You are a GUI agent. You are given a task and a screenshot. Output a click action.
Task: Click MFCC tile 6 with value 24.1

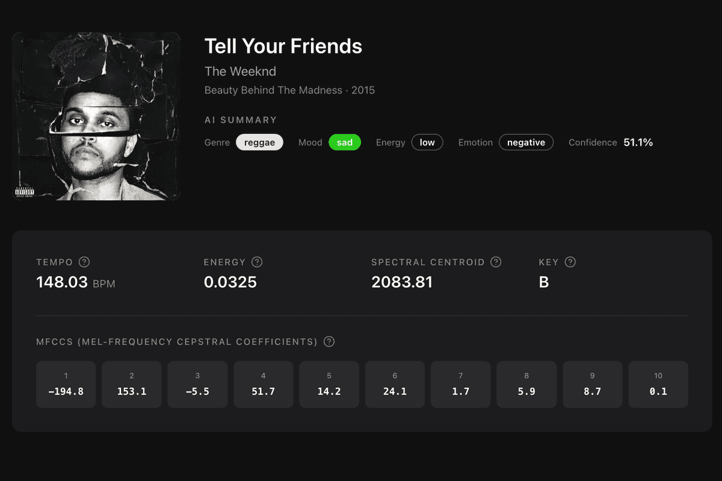(x=395, y=384)
